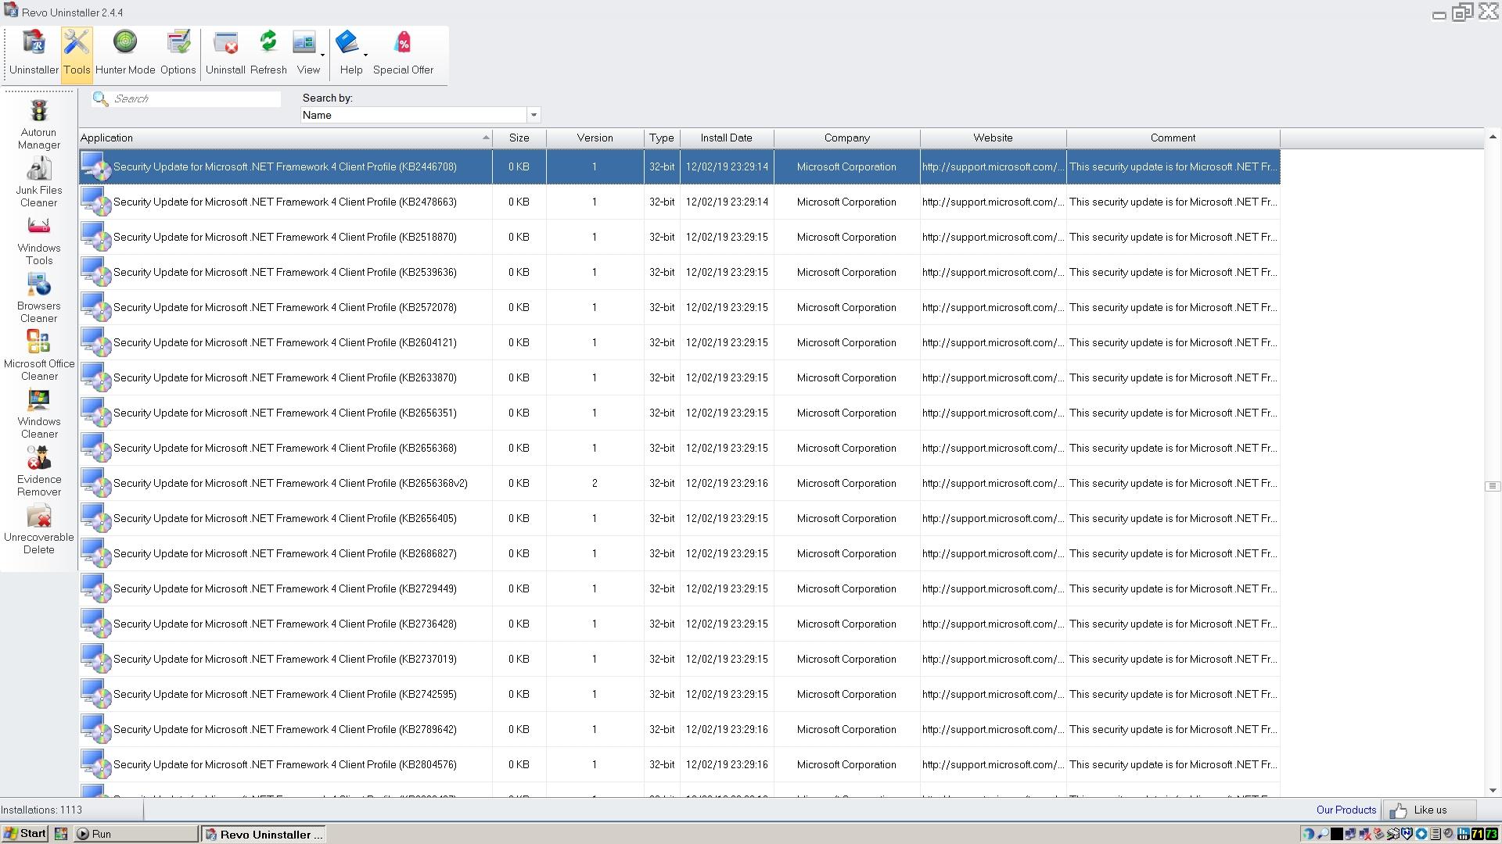Expand the Help dropdown arrow
The image size is (1502, 844).
coord(365,55)
